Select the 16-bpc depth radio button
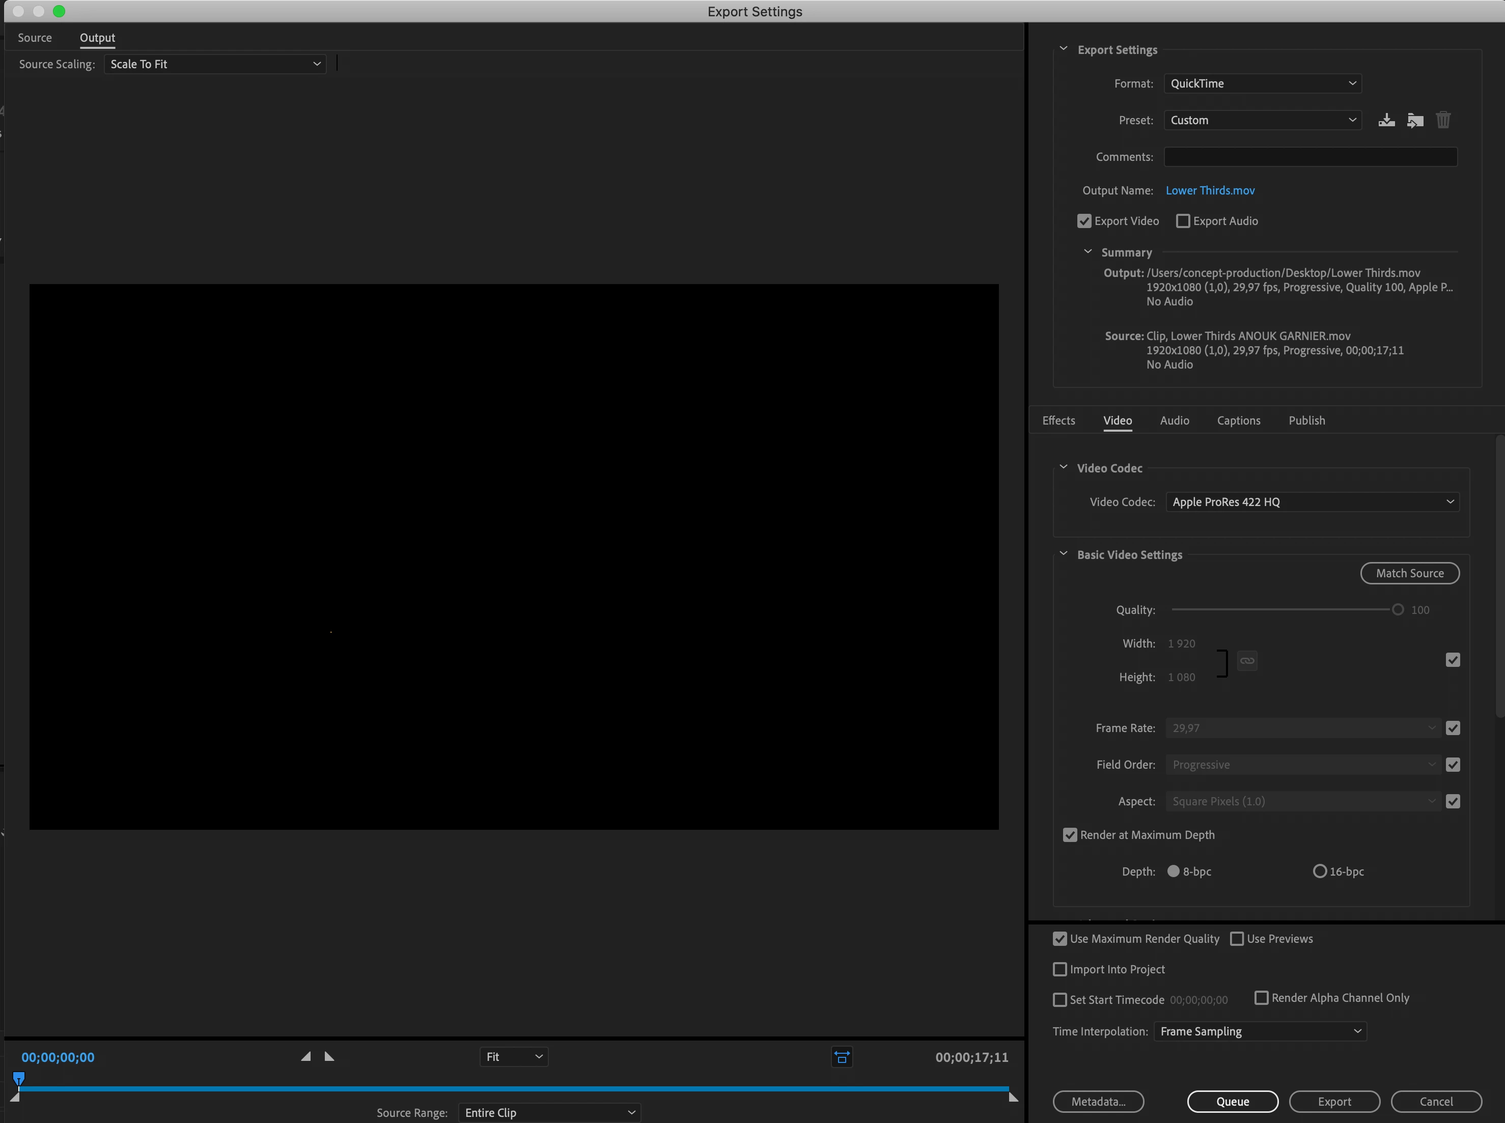The height and width of the screenshot is (1123, 1505). click(x=1320, y=872)
